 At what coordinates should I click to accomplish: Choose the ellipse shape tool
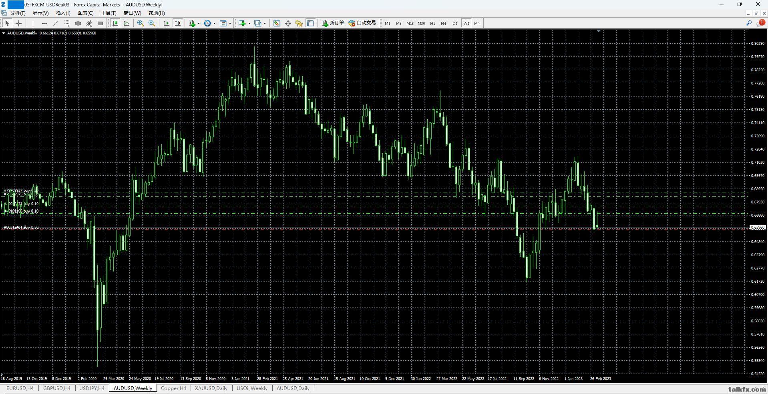coord(78,23)
